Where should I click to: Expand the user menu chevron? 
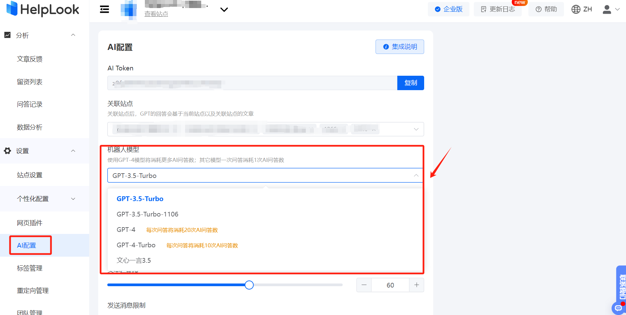coord(618,9)
